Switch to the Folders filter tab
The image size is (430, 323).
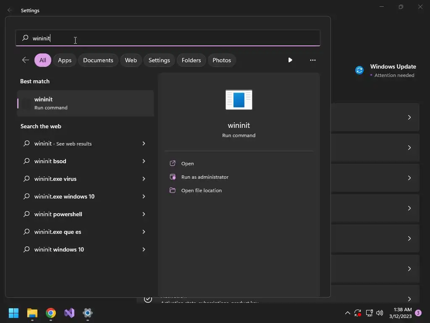point(191,60)
